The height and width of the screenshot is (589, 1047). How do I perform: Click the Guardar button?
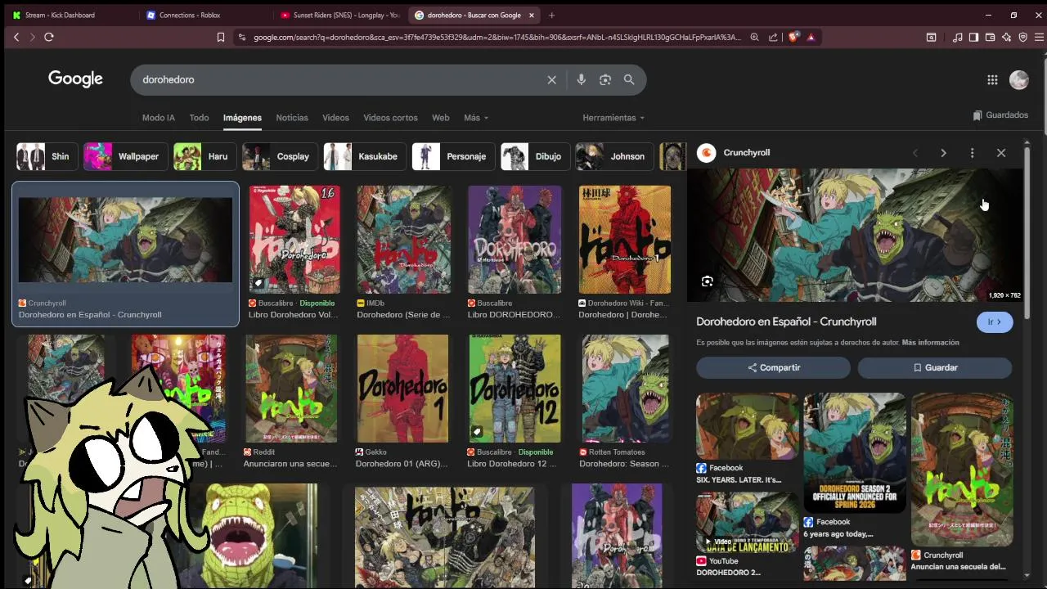935,368
